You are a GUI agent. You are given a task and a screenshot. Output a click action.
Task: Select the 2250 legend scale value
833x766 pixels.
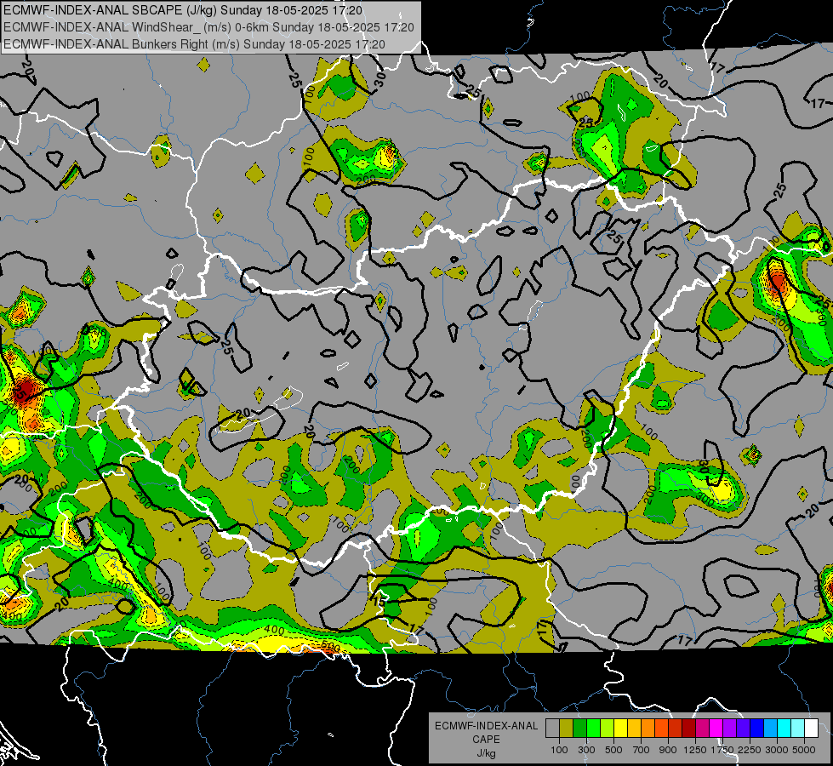750,750
